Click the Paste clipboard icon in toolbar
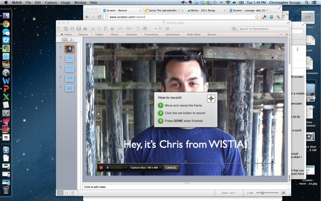This screenshot has width=321, height=201. (x=106, y=28)
